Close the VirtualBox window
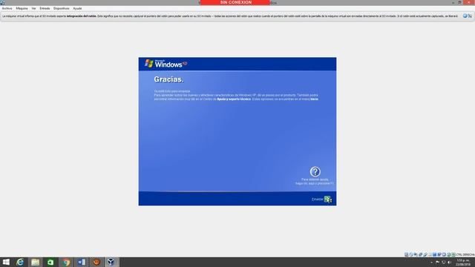The height and width of the screenshot is (267, 475). 468,2
